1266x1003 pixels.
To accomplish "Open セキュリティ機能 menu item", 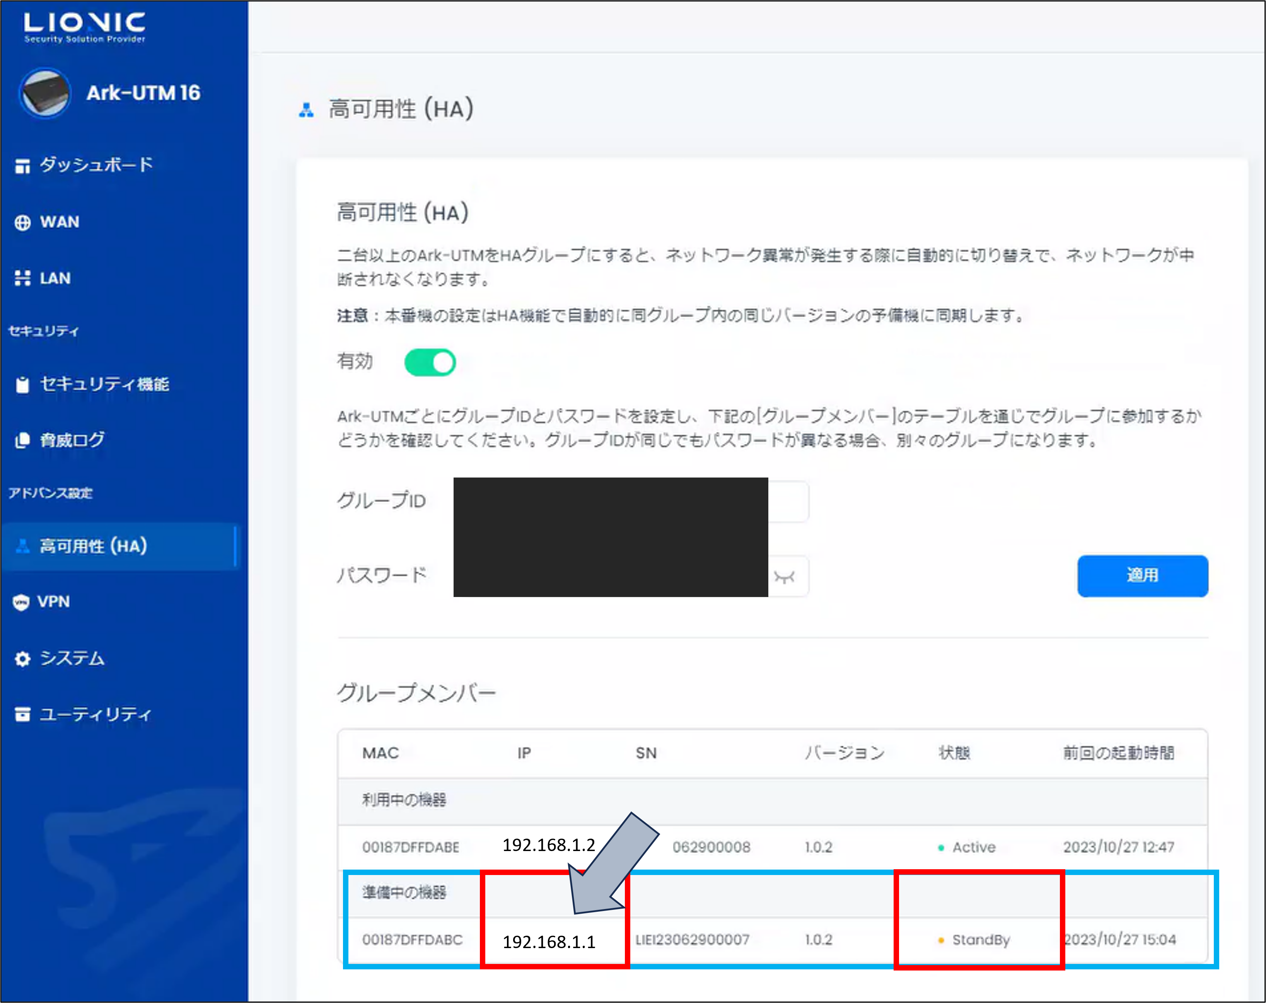I will coord(104,384).
